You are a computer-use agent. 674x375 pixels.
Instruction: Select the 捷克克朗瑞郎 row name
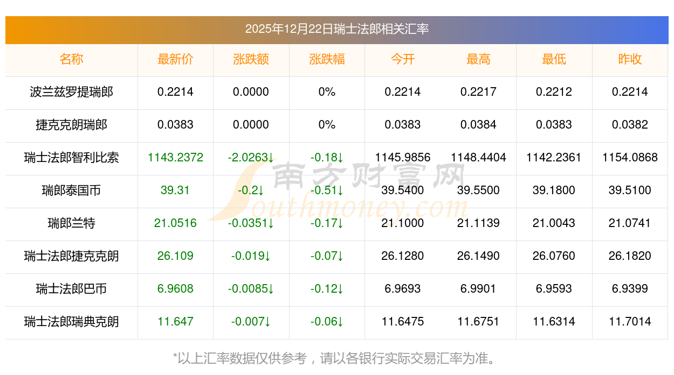(x=71, y=125)
